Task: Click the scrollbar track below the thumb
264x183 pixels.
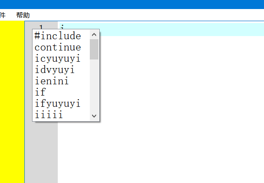Action: 94,86
